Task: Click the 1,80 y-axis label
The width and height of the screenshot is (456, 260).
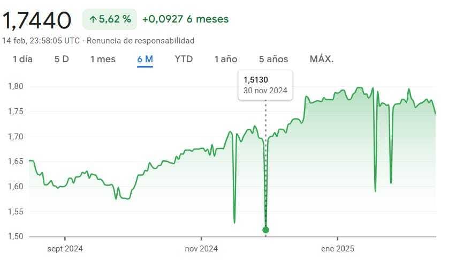Action: click(x=16, y=86)
